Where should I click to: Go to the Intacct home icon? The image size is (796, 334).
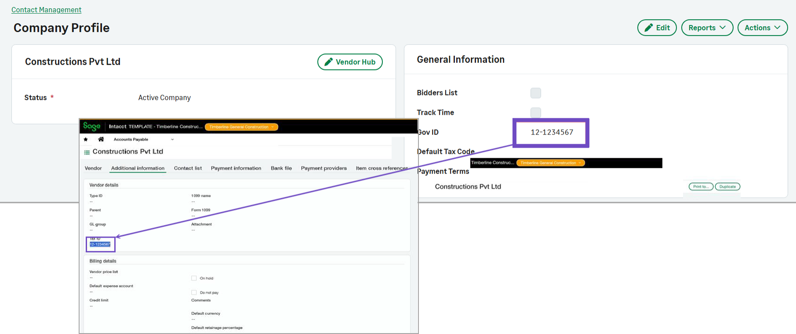tap(101, 139)
